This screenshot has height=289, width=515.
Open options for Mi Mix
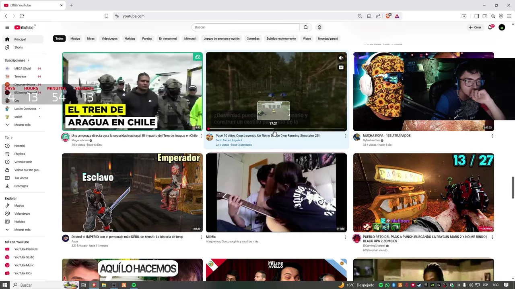345,237
